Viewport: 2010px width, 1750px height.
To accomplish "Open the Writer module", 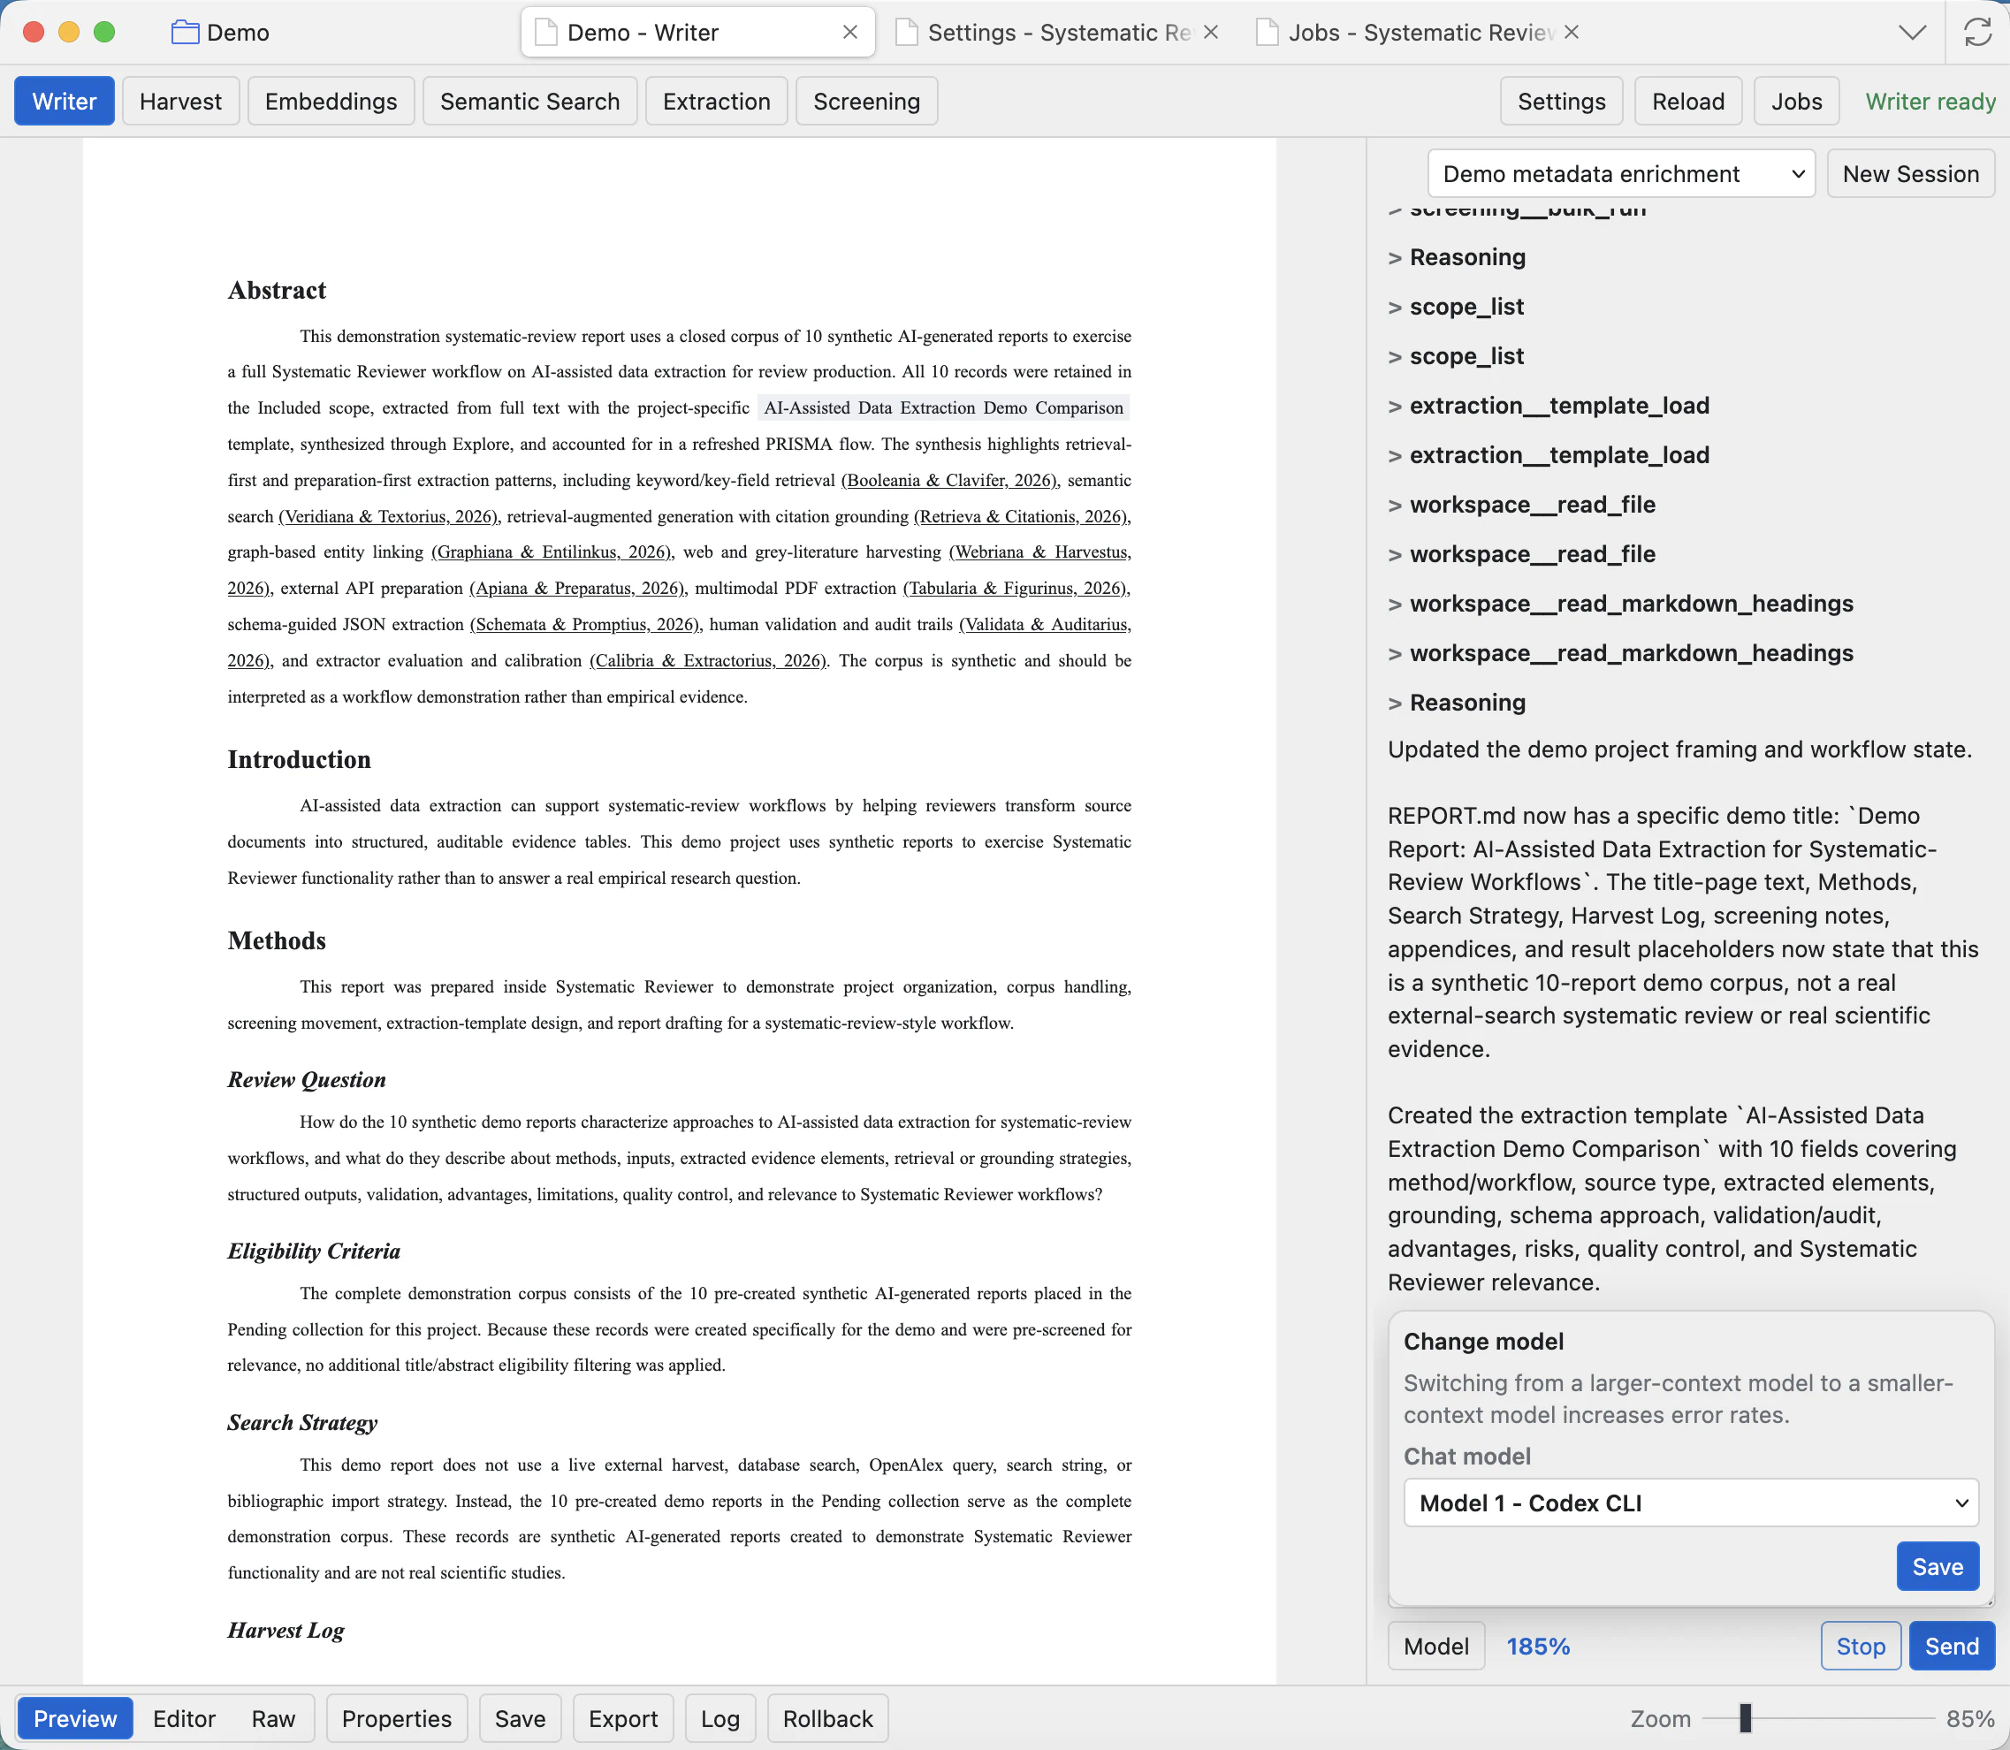I will (x=65, y=102).
